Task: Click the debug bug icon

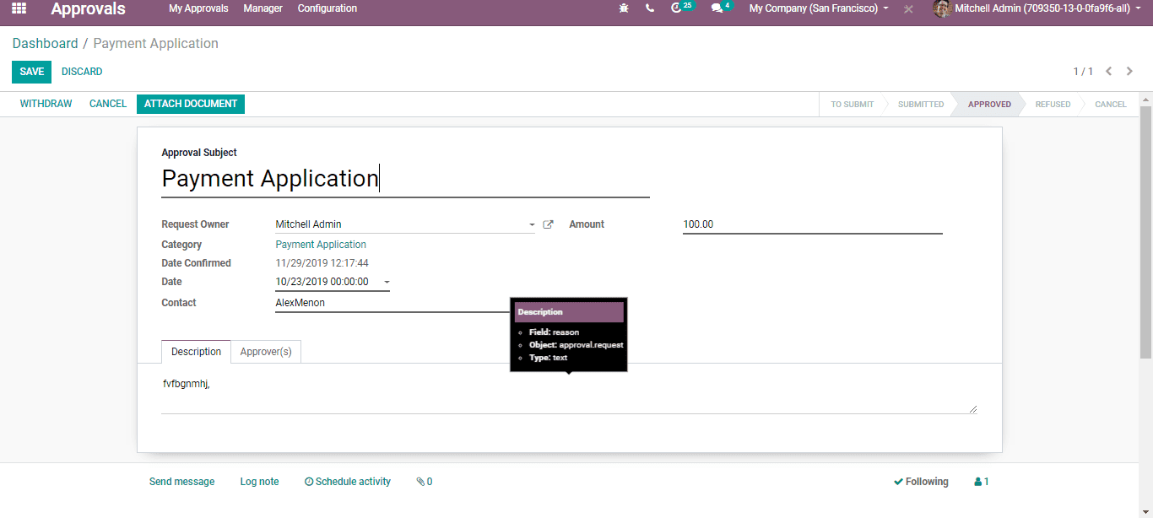Action: (624, 8)
